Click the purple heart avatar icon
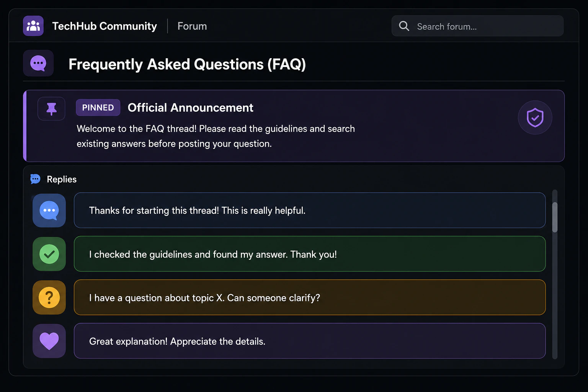This screenshot has height=392, width=588. point(49,341)
